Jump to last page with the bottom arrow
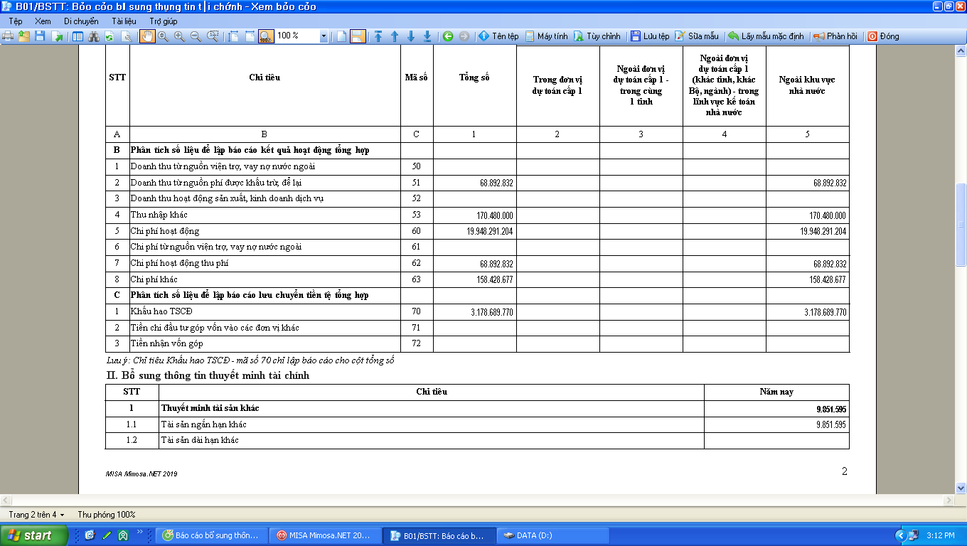 (x=427, y=36)
